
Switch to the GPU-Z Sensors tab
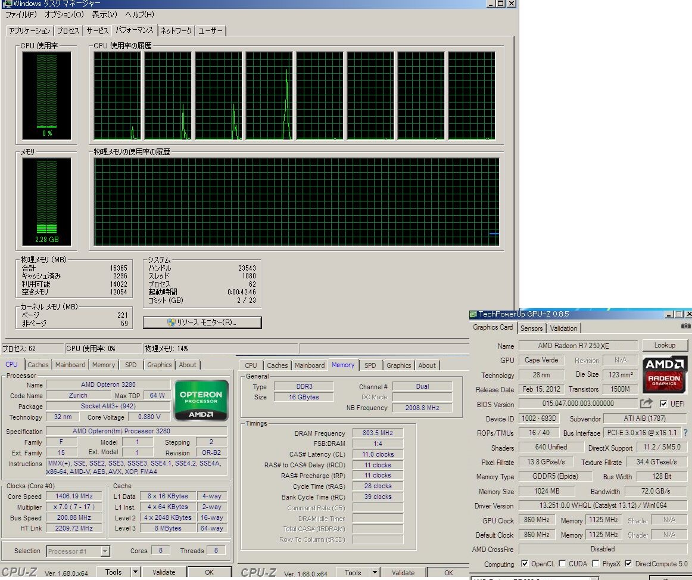pyautogui.click(x=531, y=328)
